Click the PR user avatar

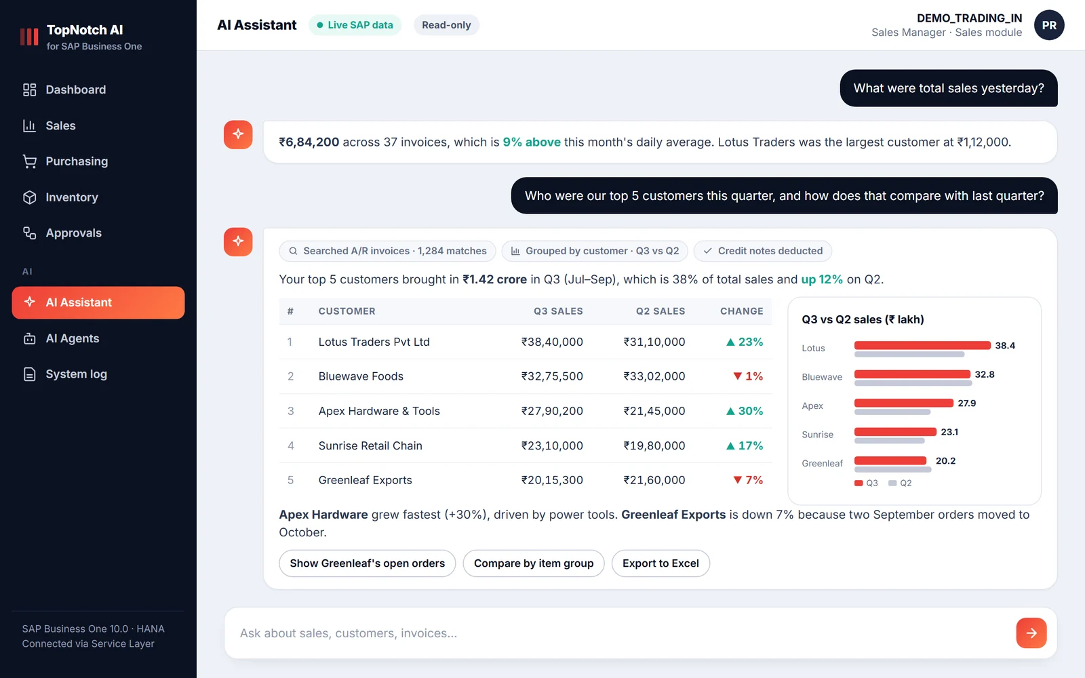pyautogui.click(x=1049, y=25)
